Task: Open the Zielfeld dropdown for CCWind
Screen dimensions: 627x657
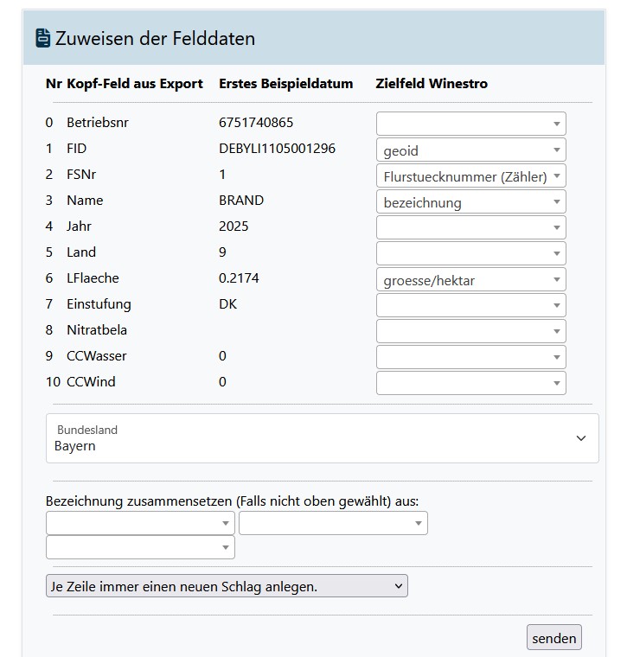Action: click(x=470, y=383)
